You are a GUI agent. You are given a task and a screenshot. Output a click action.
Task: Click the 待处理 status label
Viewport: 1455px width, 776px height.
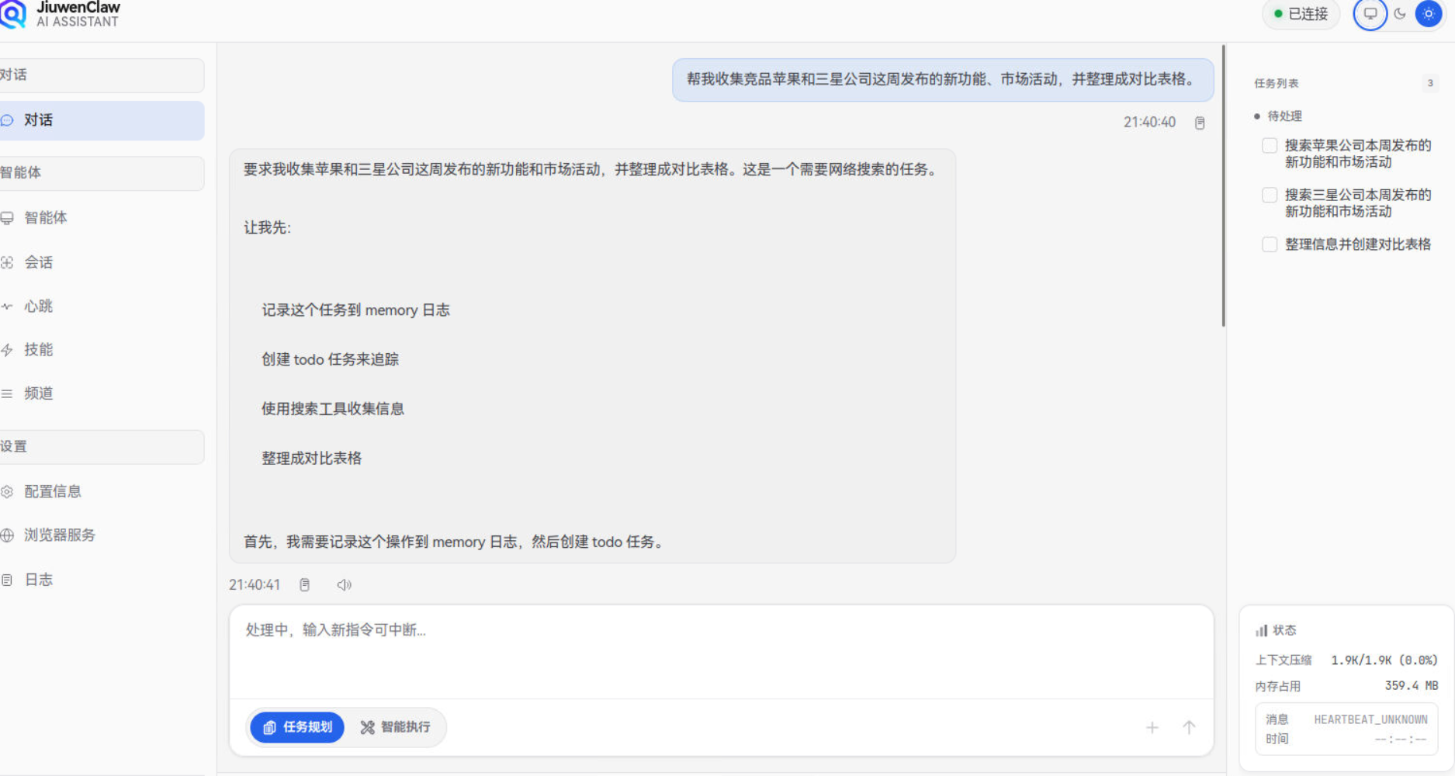click(1284, 116)
